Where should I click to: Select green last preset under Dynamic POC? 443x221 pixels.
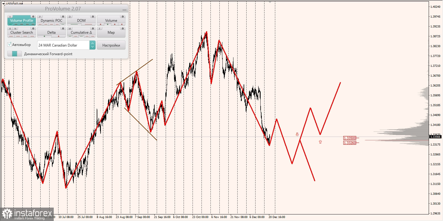[x=63, y=24]
